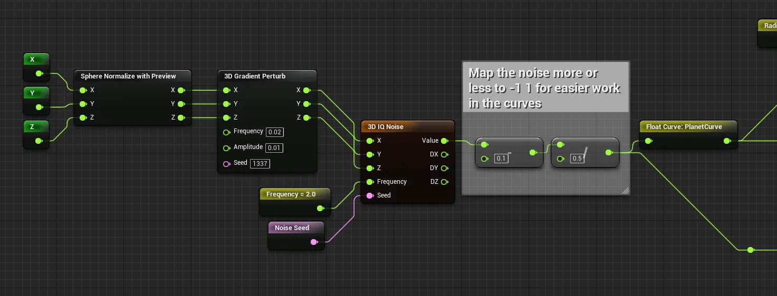Viewport: 777px width, 296px height.
Task: Click the Float Curve: PlanetCurve output pin
Action: [x=727, y=141]
